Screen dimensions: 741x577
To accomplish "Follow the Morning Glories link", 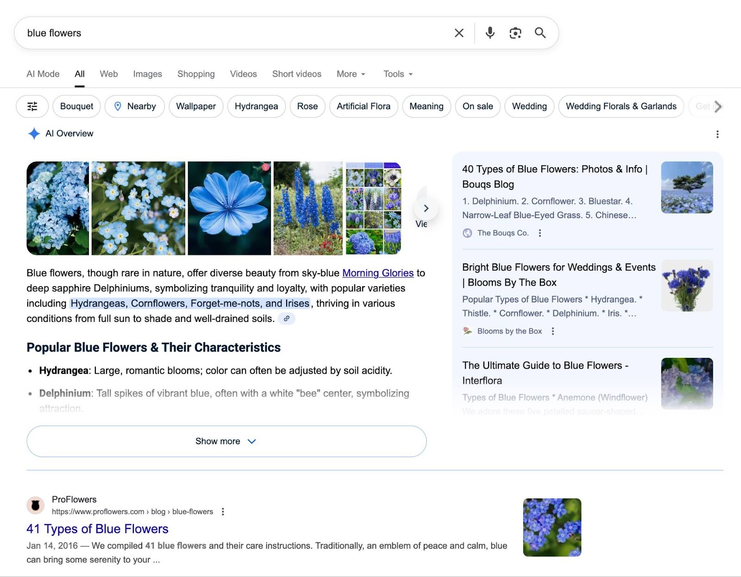I will [x=377, y=273].
